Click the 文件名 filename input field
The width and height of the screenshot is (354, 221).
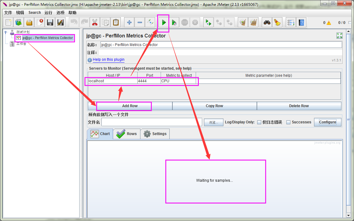[x=152, y=122]
